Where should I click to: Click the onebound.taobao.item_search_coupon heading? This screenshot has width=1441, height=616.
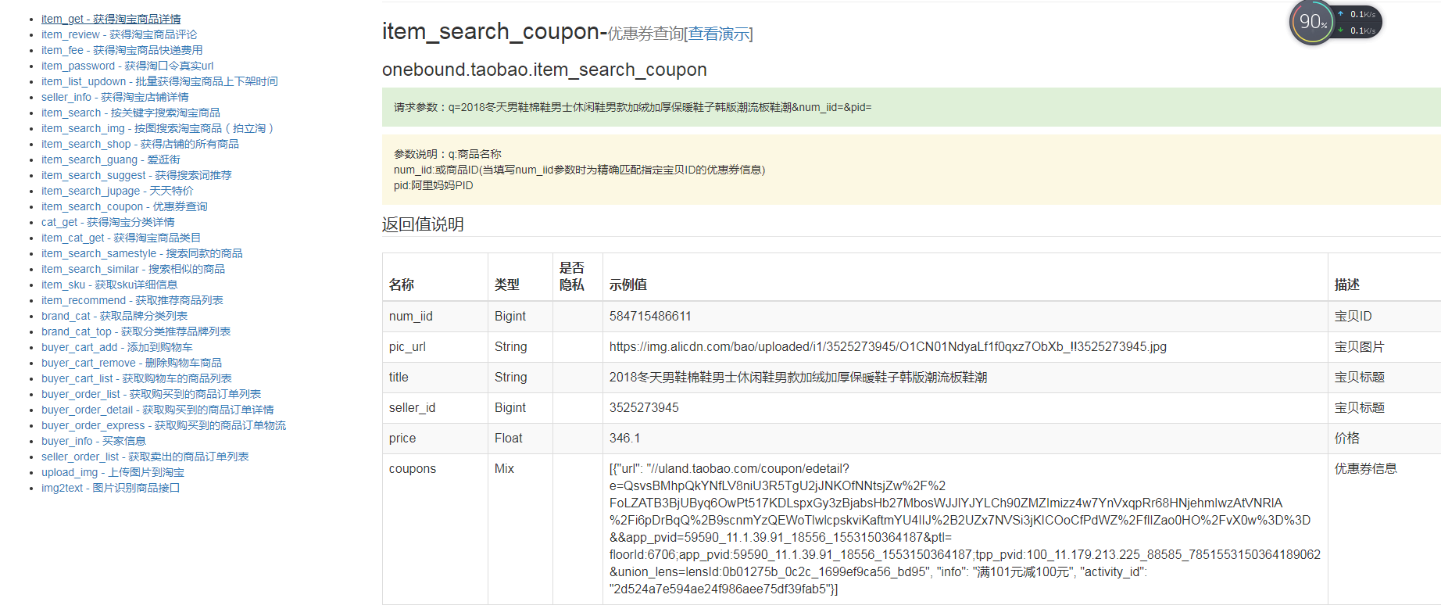pyautogui.click(x=544, y=70)
